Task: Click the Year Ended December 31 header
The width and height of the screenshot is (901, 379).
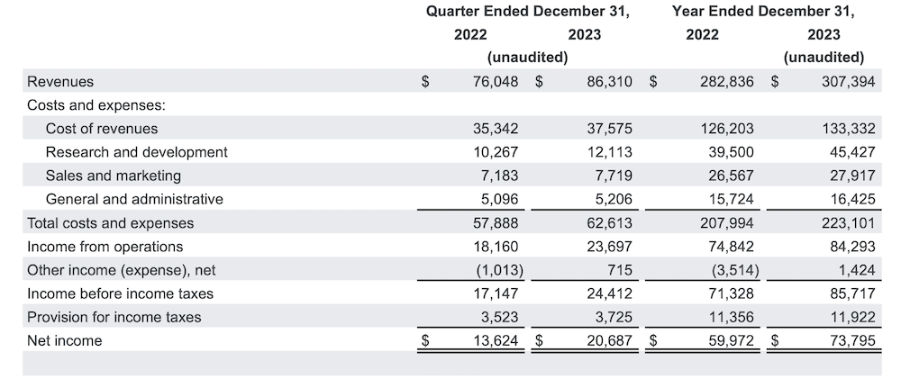Action: [763, 12]
